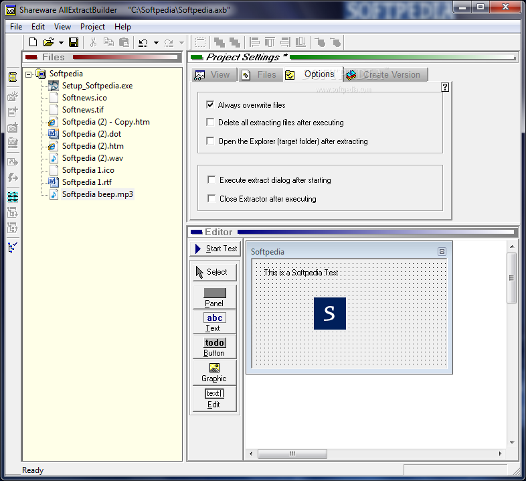Viewport: 526px width, 481px height.
Task: Click the dashed-rectangle Select All icon
Action: [201, 42]
